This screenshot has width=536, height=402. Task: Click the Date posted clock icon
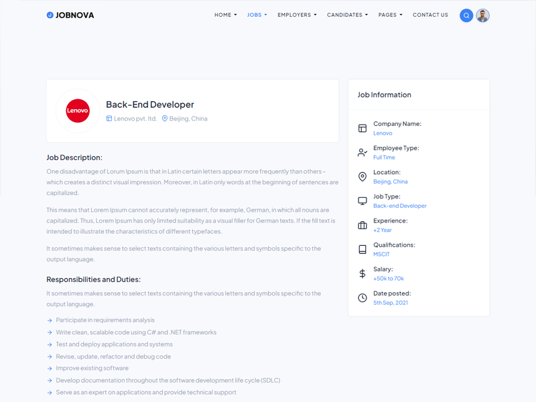click(362, 297)
